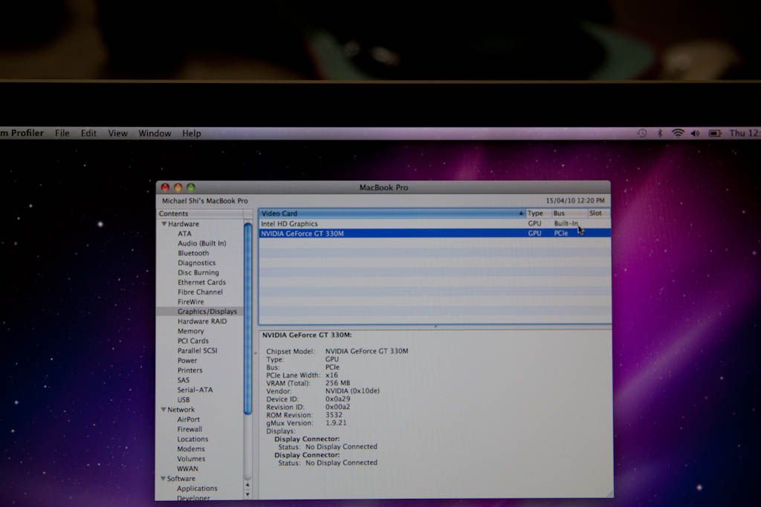Select the NVIDIA GeForce GT 330M row
This screenshot has width=761, height=507.
point(434,233)
